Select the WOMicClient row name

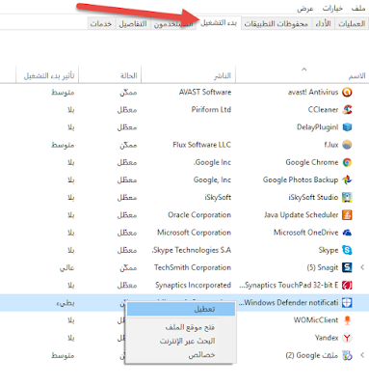pyautogui.click(x=316, y=320)
